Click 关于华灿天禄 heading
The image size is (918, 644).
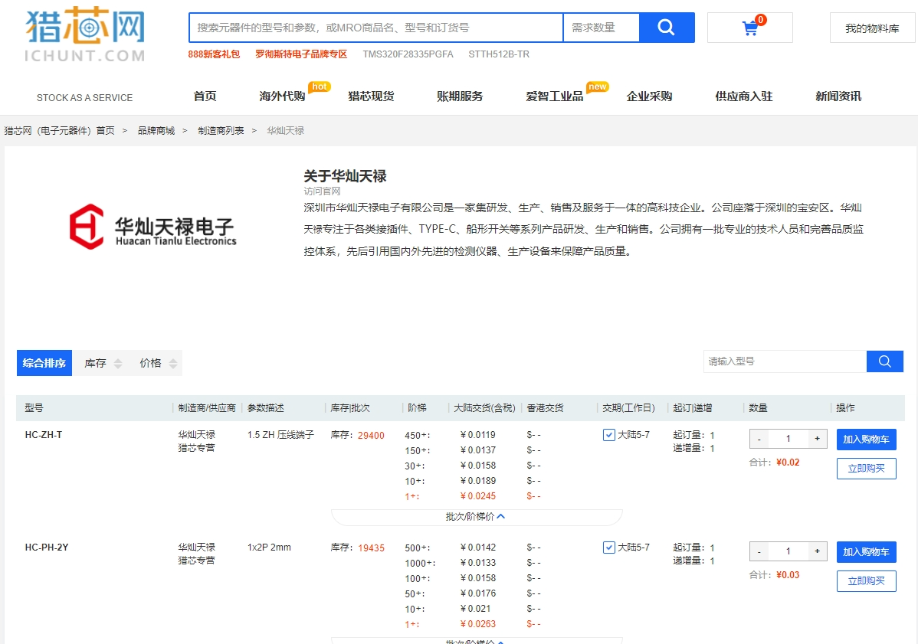click(345, 176)
